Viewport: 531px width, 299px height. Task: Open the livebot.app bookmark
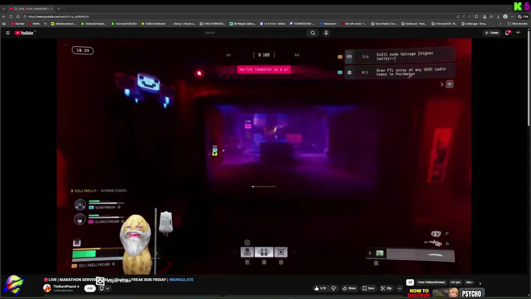point(475,24)
